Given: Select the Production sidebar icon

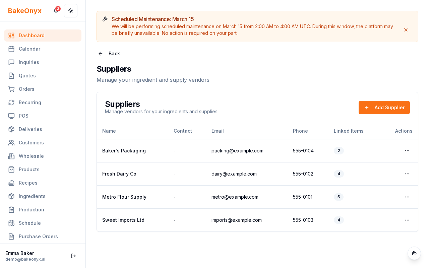Looking at the screenshot, I should pyautogui.click(x=11, y=210).
